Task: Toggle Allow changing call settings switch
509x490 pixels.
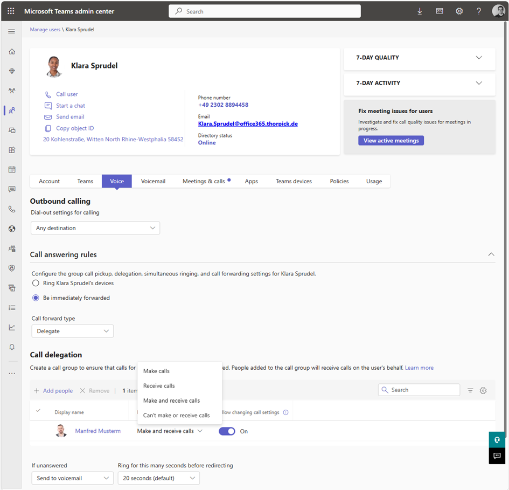Action: pos(227,431)
